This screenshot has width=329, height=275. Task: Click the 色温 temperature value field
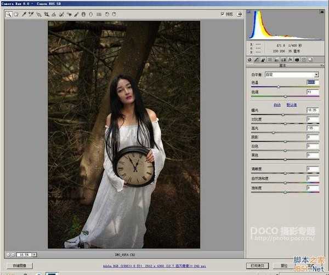(311, 83)
